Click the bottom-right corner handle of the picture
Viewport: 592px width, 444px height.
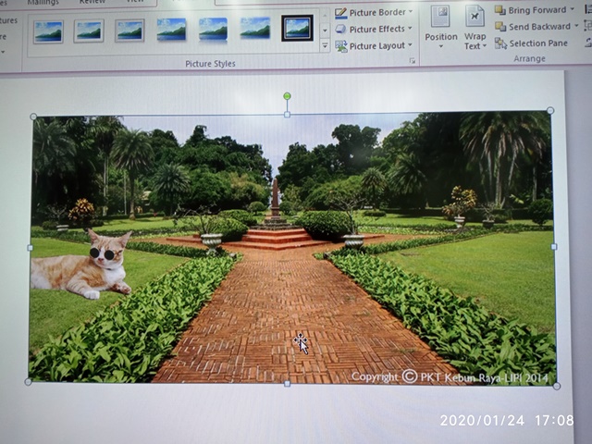click(556, 386)
